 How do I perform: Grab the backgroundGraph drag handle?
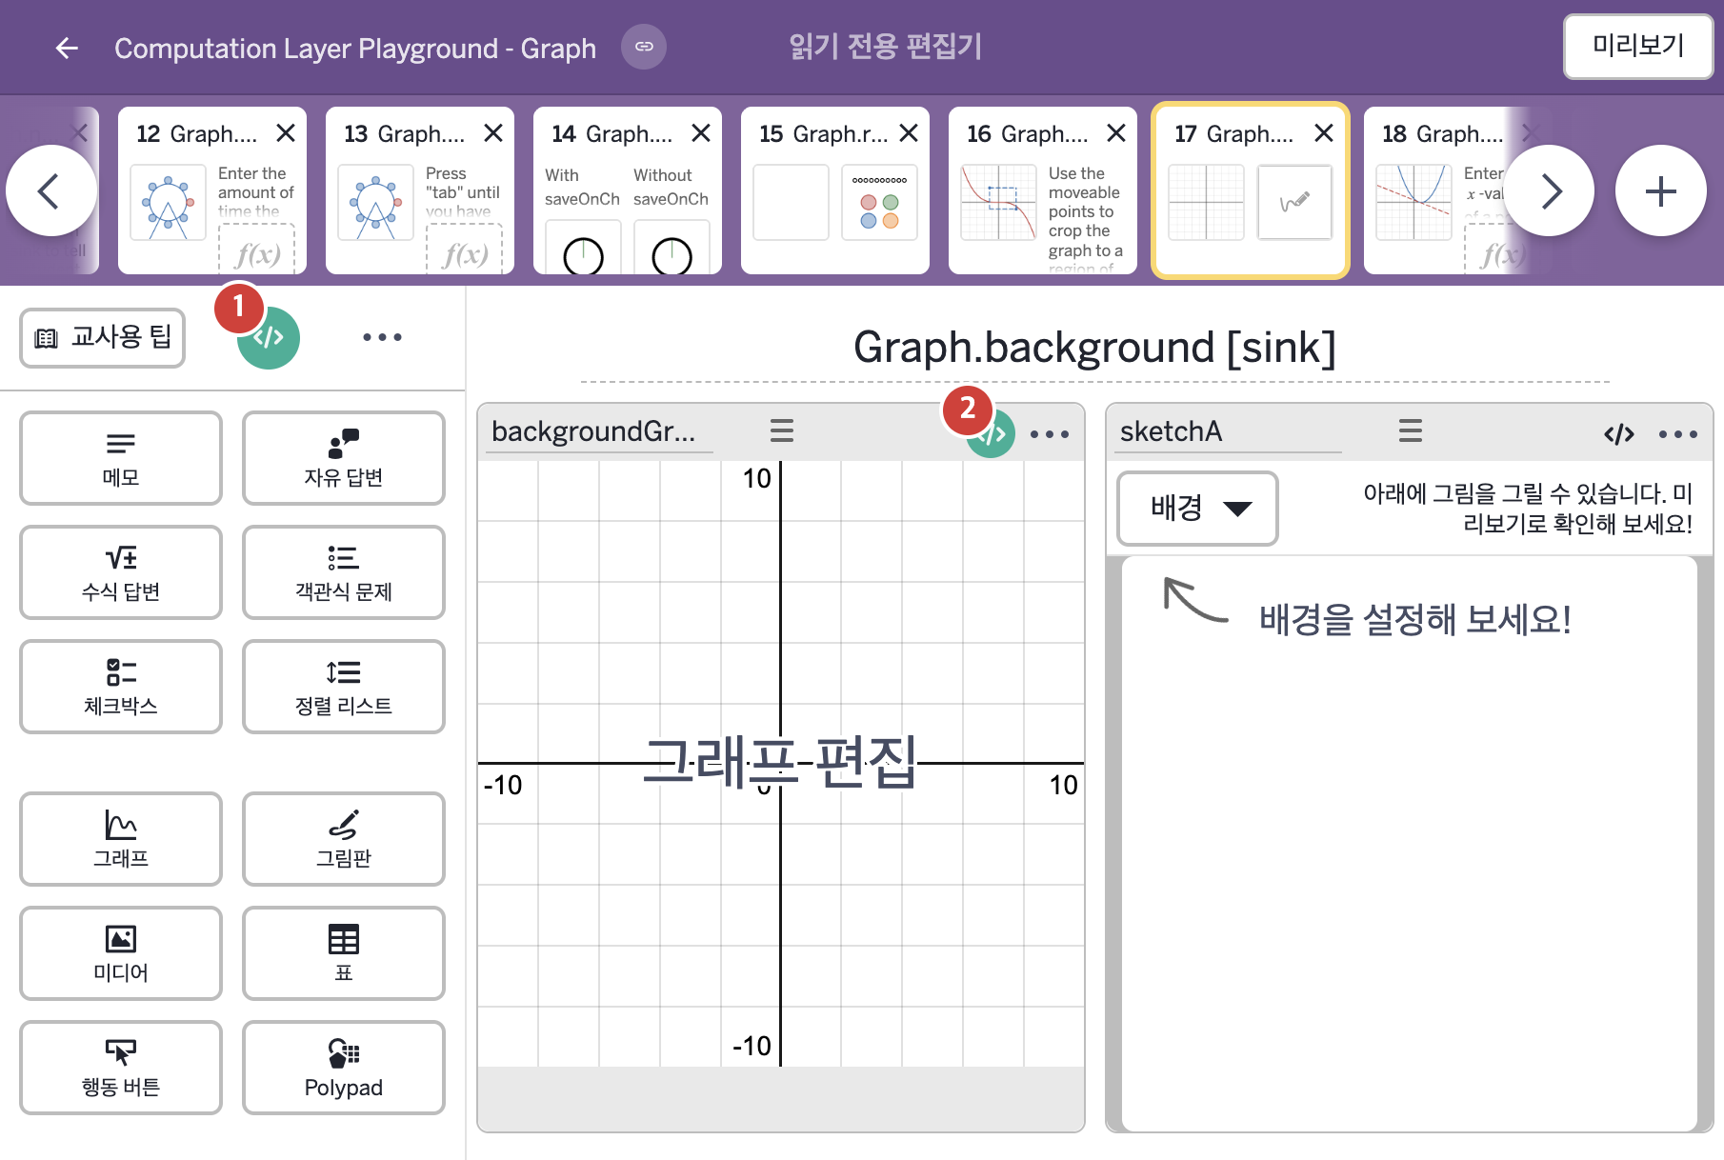point(782,431)
